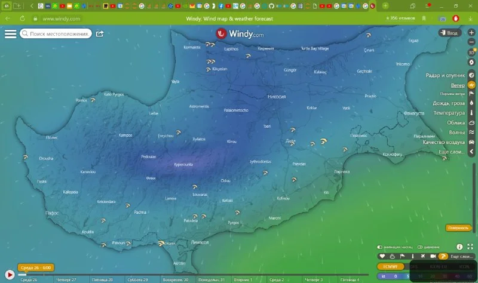This screenshot has height=283, width=478.
Task: Open the hamburger main menu
Action: 10,33
